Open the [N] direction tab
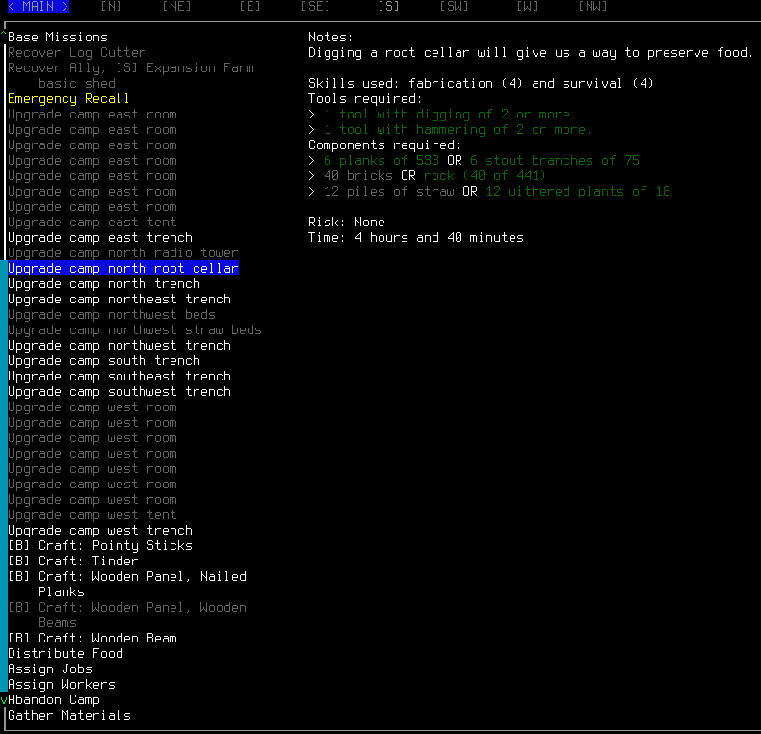The width and height of the screenshot is (761, 734). [x=111, y=7]
